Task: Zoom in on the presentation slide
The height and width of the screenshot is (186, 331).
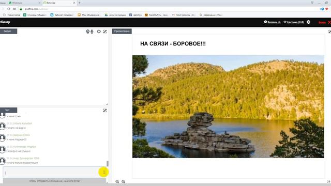Action: tap(117, 181)
